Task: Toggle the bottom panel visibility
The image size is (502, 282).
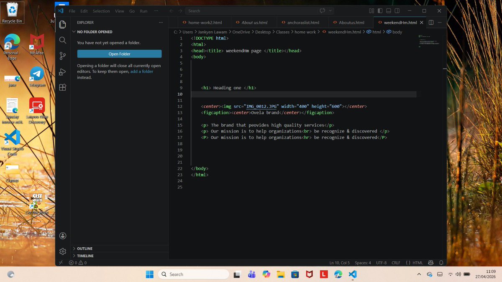Action: point(389,11)
